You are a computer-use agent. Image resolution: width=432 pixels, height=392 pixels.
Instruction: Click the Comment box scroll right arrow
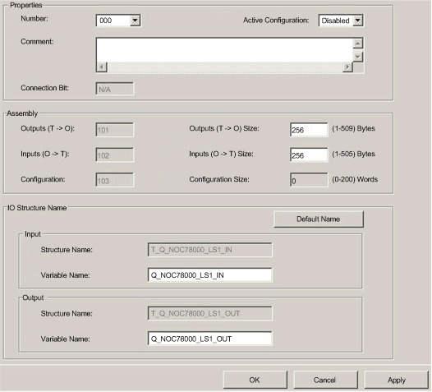pyautogui.click(x=347, y=67)
